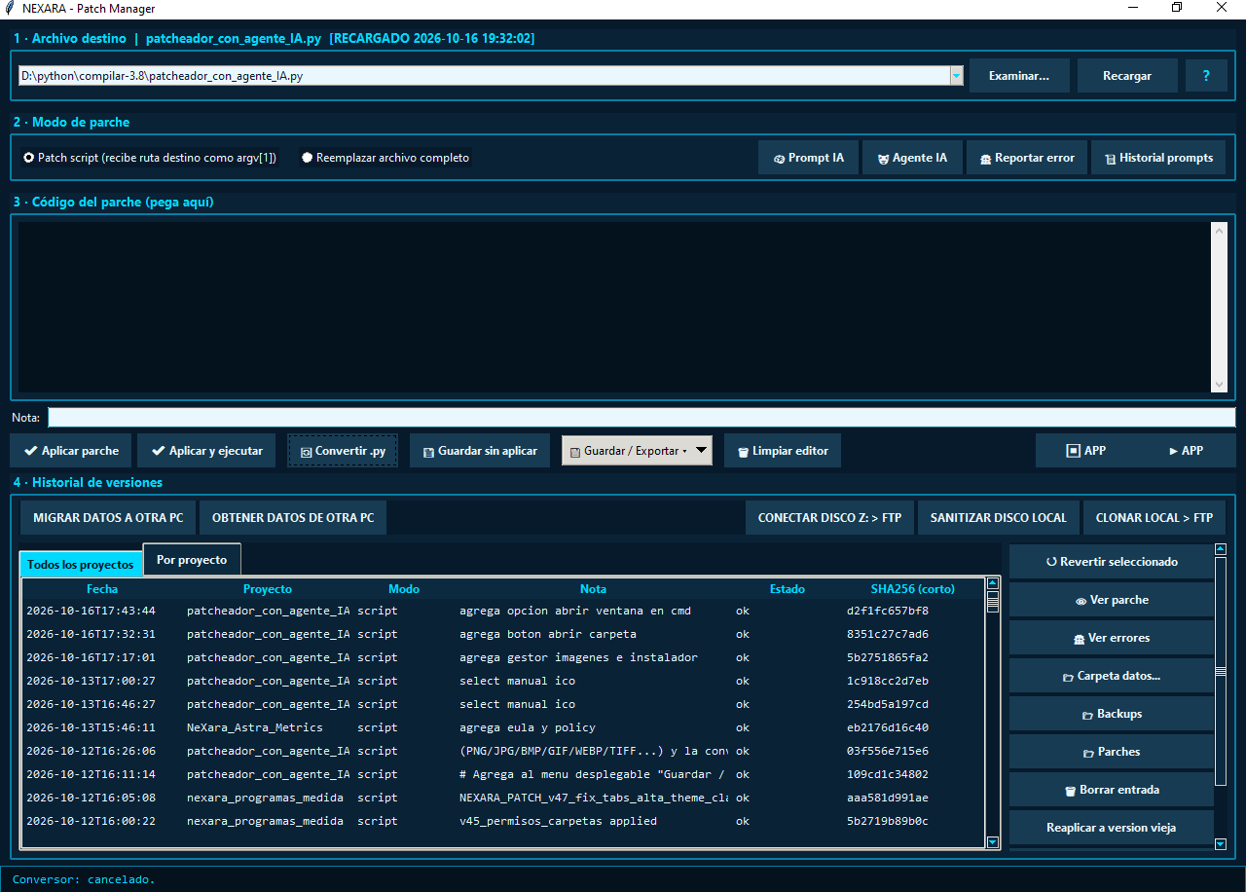Click MIGRAR DATOS A OTRA PC
This screenshot has height=892, width=1246.
click(108, 518)
